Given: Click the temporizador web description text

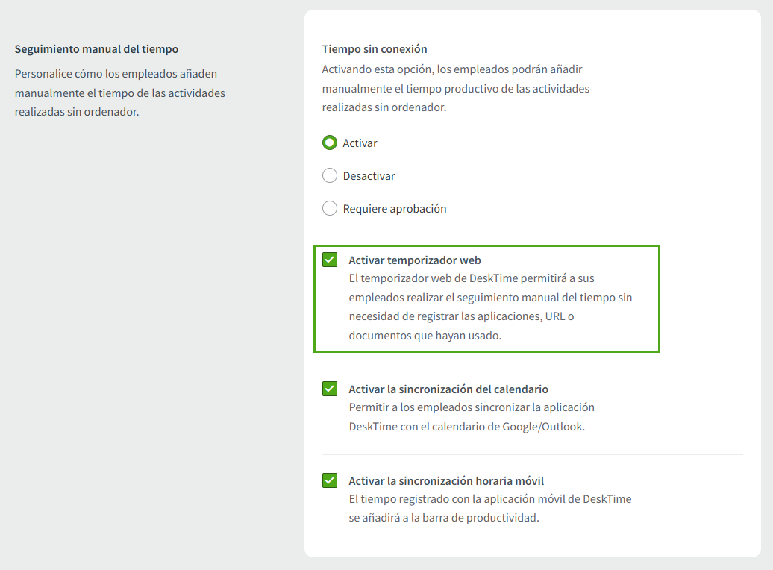Looking at the screenshot, I should [x=490, y=306].
